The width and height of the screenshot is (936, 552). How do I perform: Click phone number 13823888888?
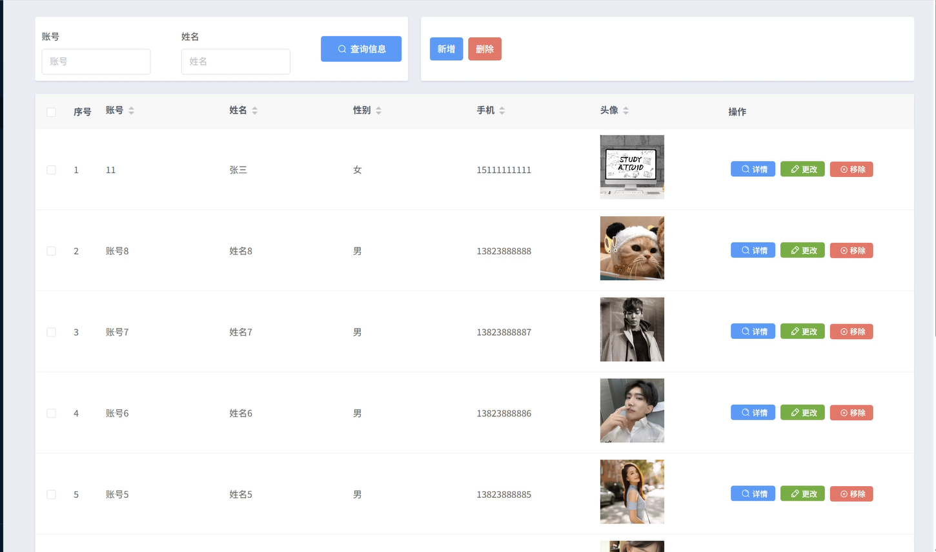(504, 251)
